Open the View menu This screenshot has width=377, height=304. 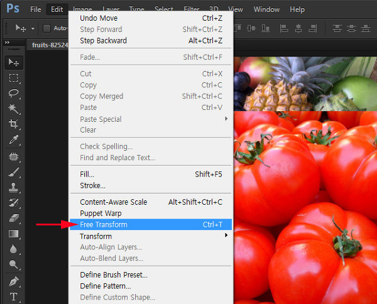pyautogui.click(x=236, y=9)
